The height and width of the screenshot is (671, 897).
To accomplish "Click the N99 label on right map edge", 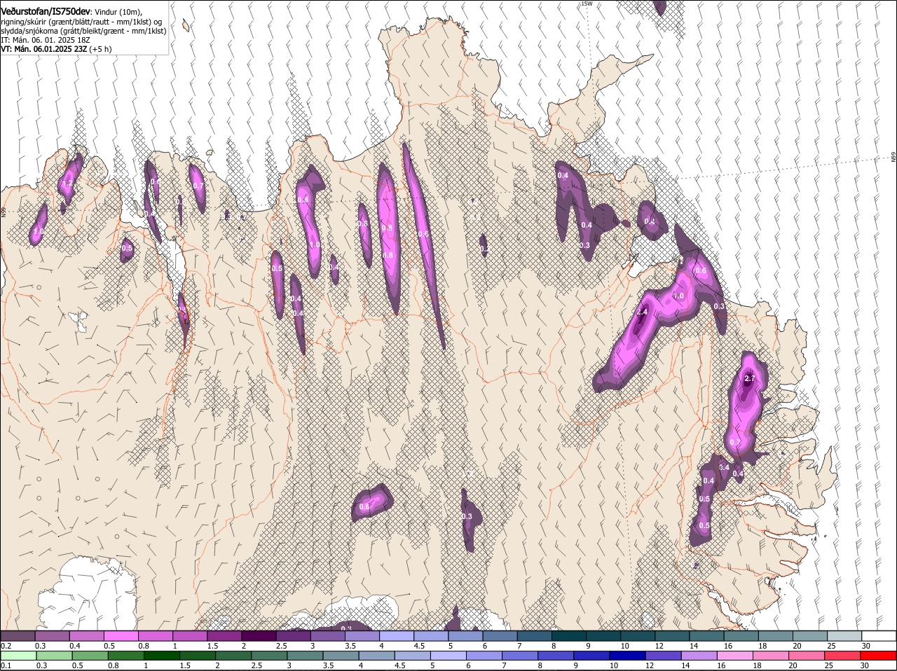I will [x=893, y=158].
